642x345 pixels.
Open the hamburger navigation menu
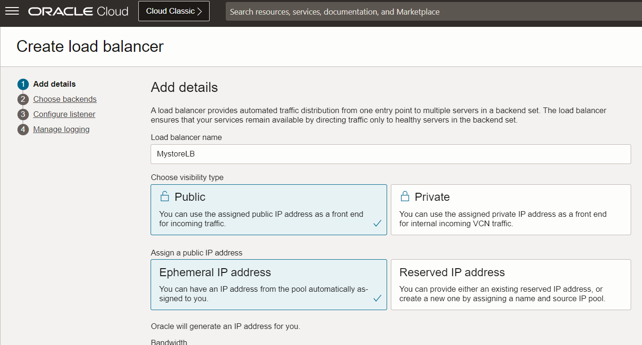pos(12,11)
